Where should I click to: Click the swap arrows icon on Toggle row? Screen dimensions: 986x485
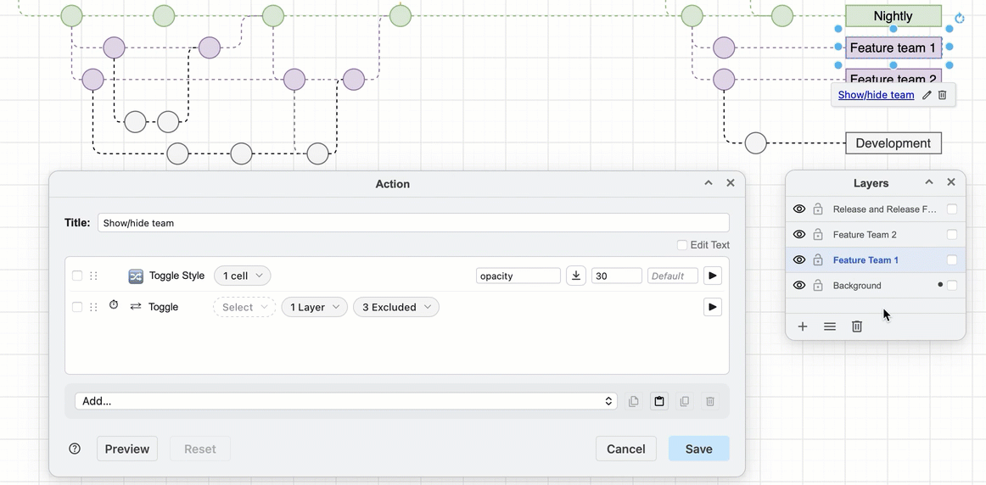pyautogui.click(x=135, y=307)
